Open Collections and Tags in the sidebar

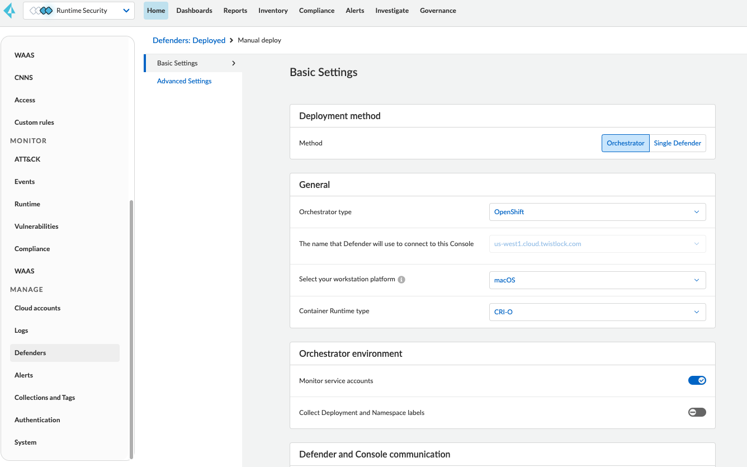[x=45, y=397]
